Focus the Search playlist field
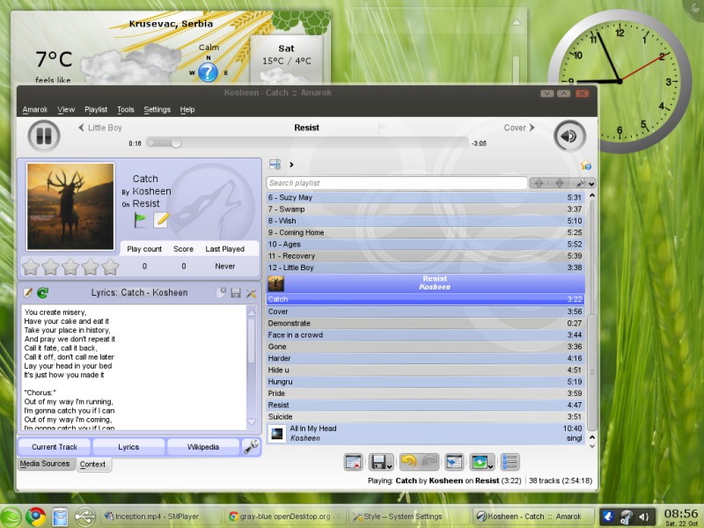 [x=397, y=183]
